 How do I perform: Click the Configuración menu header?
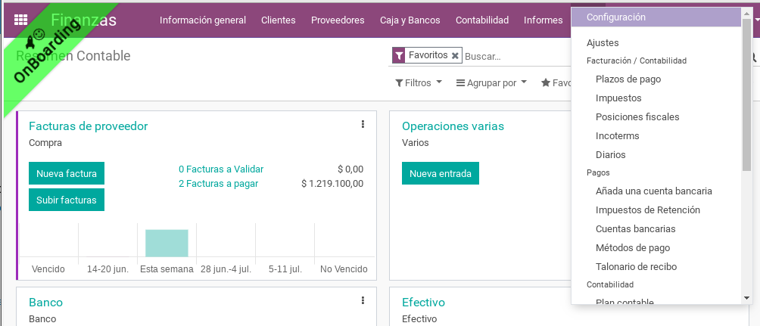pyautogui.click(x=656, y=17)
